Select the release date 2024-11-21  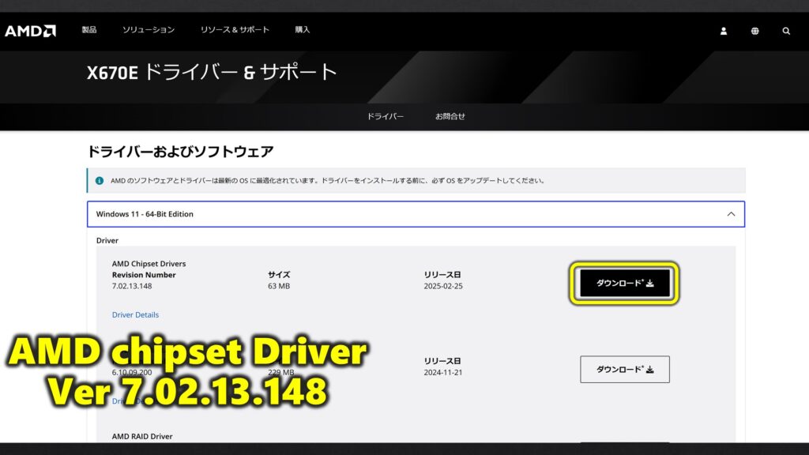(443, 373)
